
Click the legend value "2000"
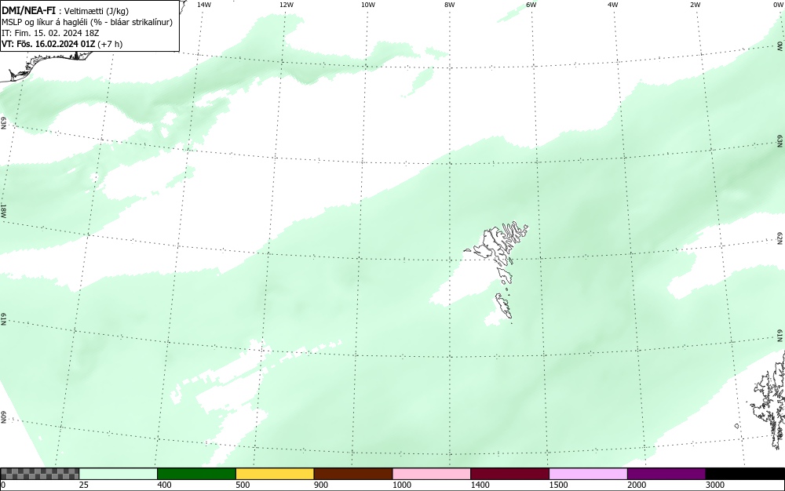pyautogui.click(x=637, y=485)
